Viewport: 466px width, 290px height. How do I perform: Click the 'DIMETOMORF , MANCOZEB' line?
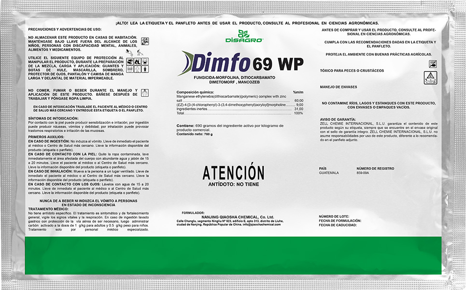pos(235,82)
